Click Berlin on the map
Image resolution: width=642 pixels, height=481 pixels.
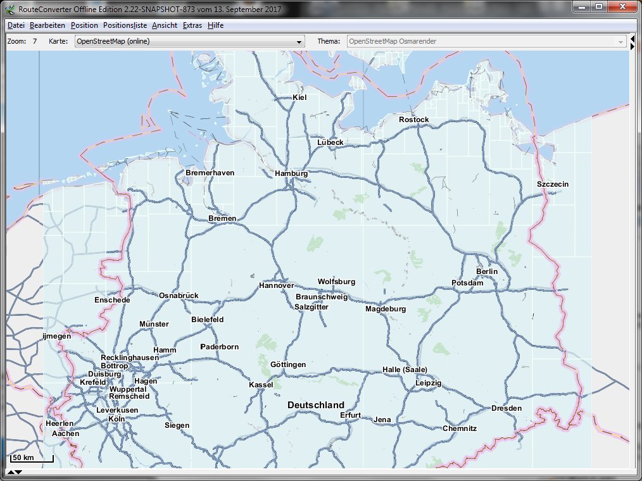point(487,272)
